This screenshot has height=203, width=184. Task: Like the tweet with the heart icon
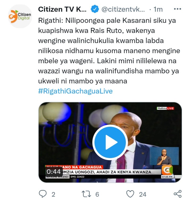130,194
